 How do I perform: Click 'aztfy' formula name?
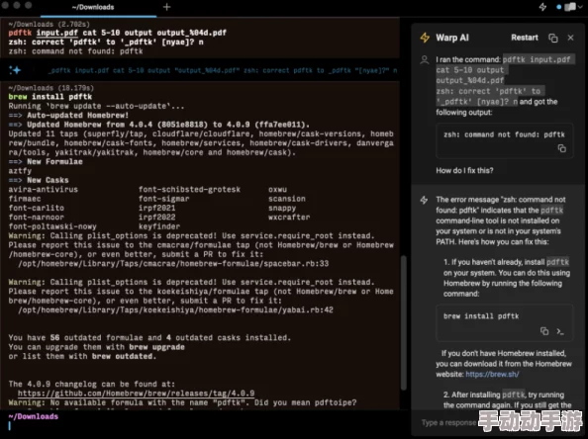[20, 171]
